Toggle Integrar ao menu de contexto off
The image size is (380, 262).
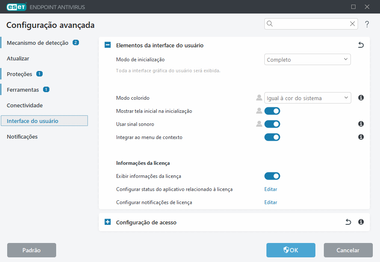tap(272, 137)
